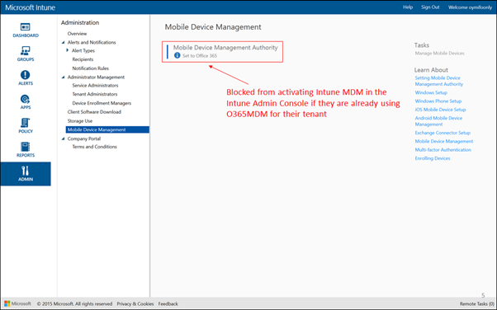This screenshot has height=310, width=497.
Task: Open Device Enrollment Managers item
Action: [x=102, y=103]
